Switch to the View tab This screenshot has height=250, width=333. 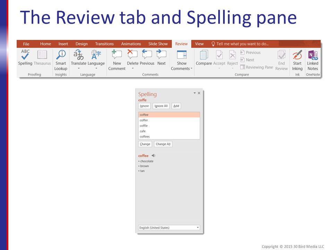coord(199,44)
